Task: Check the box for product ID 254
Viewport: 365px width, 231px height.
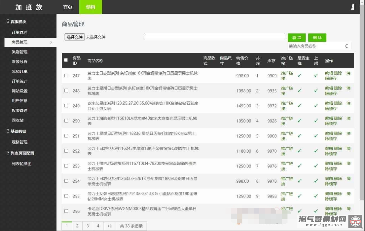Action: 66,181
